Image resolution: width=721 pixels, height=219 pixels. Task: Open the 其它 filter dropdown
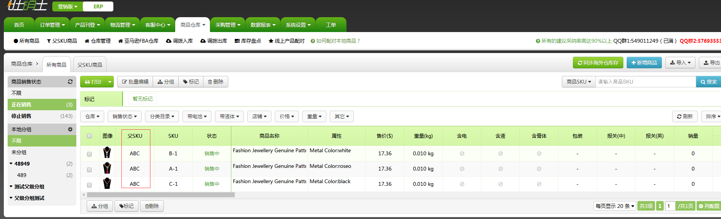[342, 116]
